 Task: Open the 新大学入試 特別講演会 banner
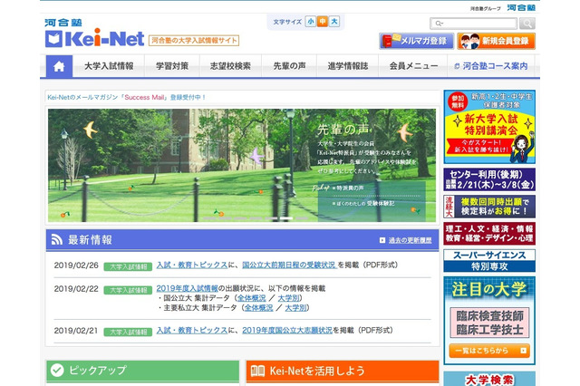489,127
